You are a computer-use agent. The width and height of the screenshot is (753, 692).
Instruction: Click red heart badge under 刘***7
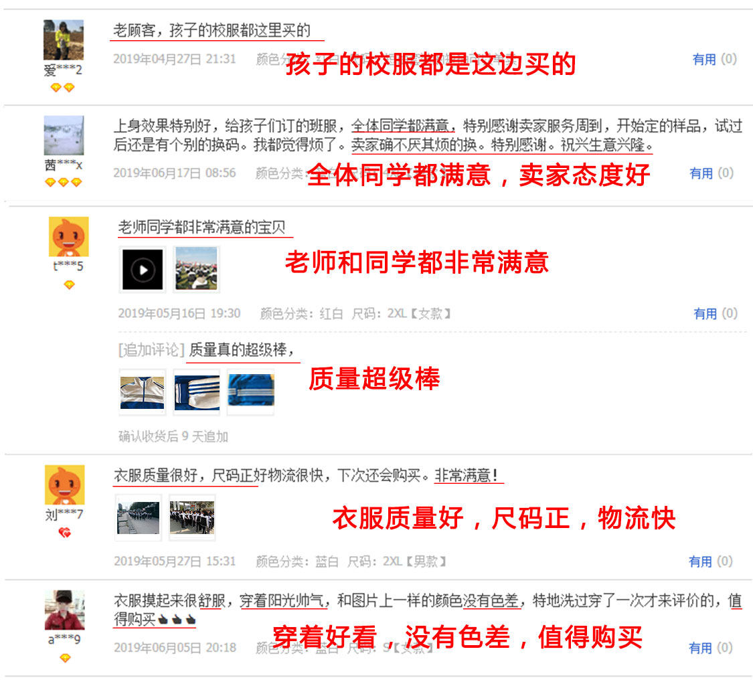(x=64, y=533)
